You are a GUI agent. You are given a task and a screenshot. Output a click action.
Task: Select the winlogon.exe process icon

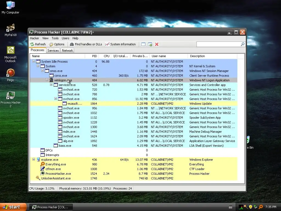coord(51,80)
